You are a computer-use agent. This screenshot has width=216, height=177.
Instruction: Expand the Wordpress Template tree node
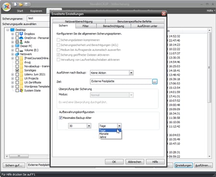(12, 86)
